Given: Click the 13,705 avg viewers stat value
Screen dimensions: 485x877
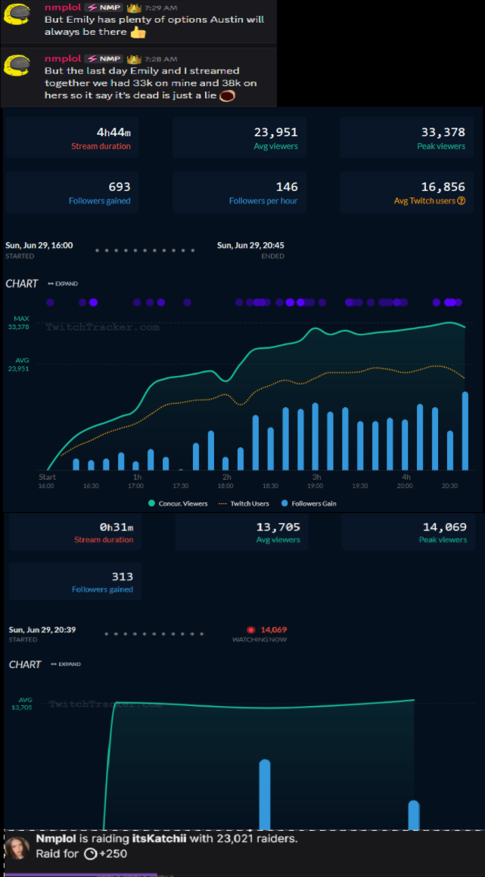Looking at the screenshot, I should point(278,527).
